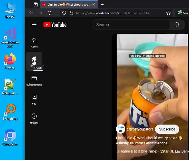This screenshot has width=189, height=160.
Task: Open History in the YouTube sidebar
Action: point(34,119)
